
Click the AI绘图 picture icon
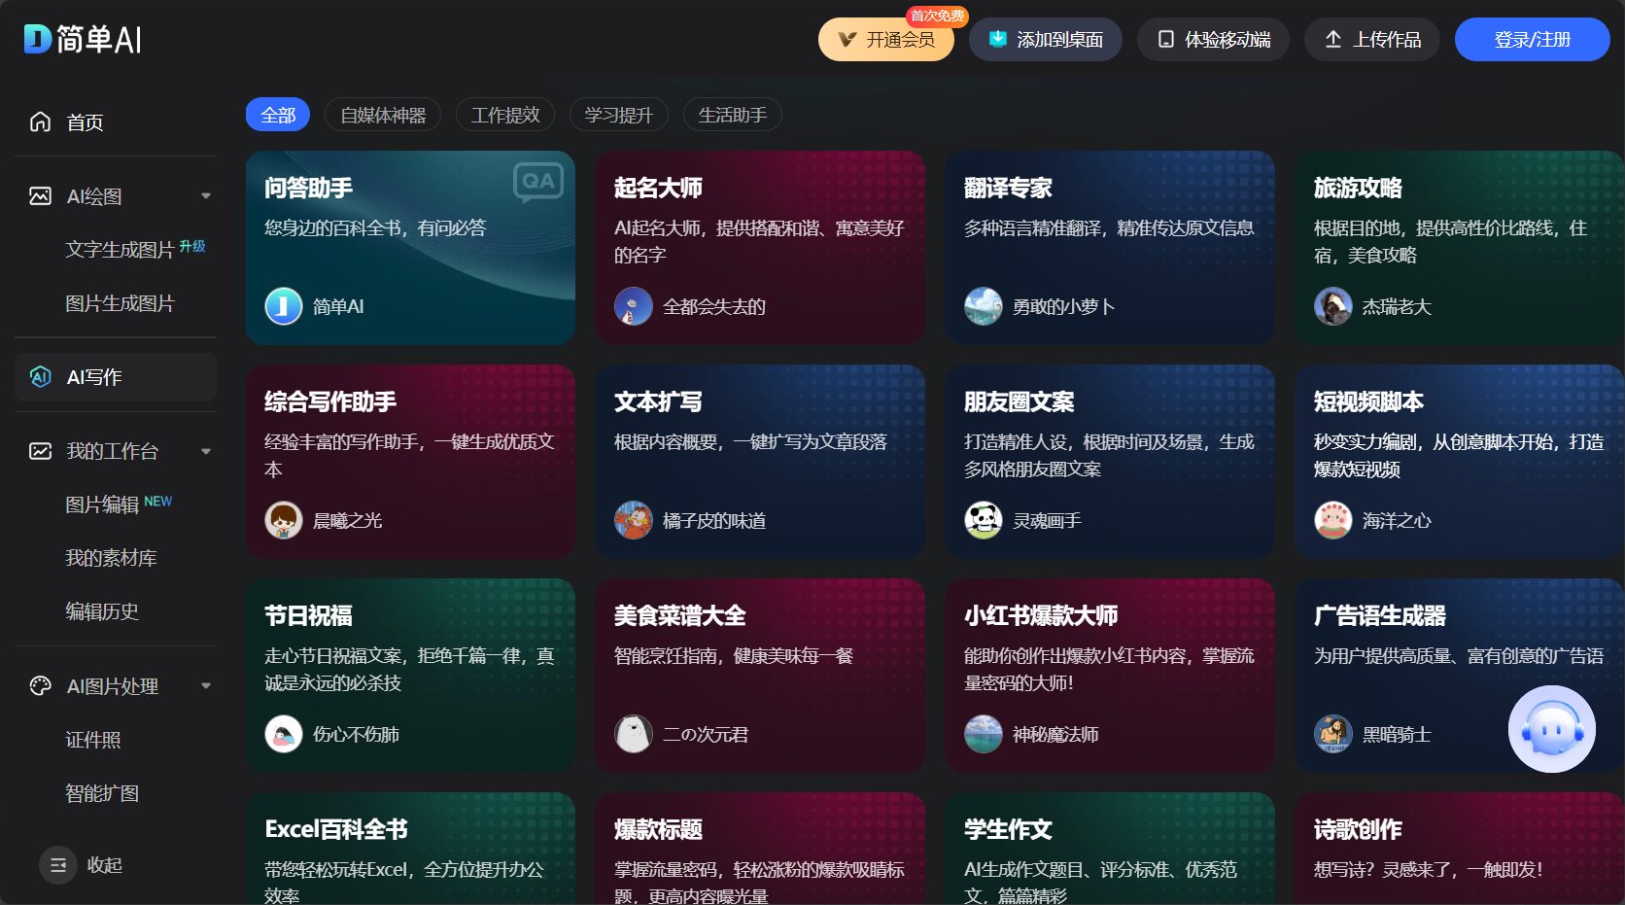[40, 196]
